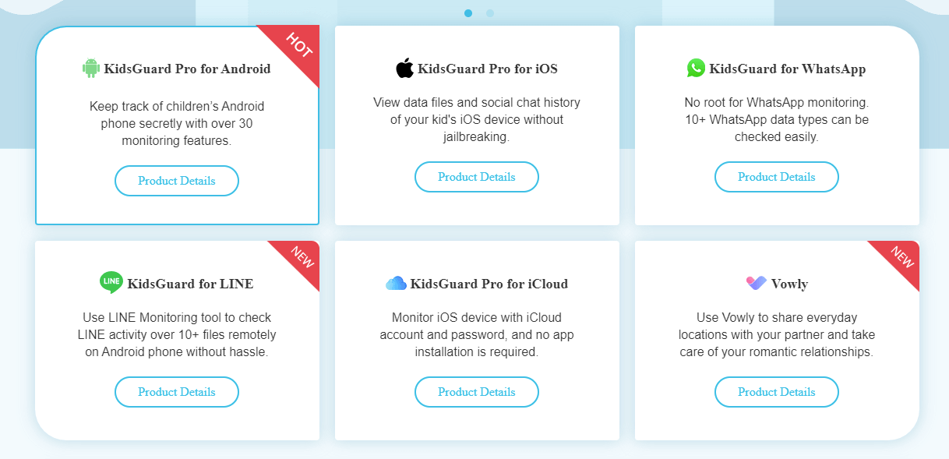Open Product Details for Android
The width and height of the screenshot is (949, 459).
[177, 181]
